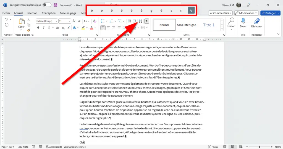
Task: Decrease font size with the shrink font icon
Action: pos(79,21)
